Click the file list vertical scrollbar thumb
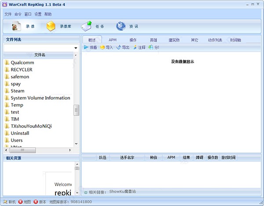Image resolution: width=264 pixels, height=206 pixels. pyautogui.click(x=76, y=110)
